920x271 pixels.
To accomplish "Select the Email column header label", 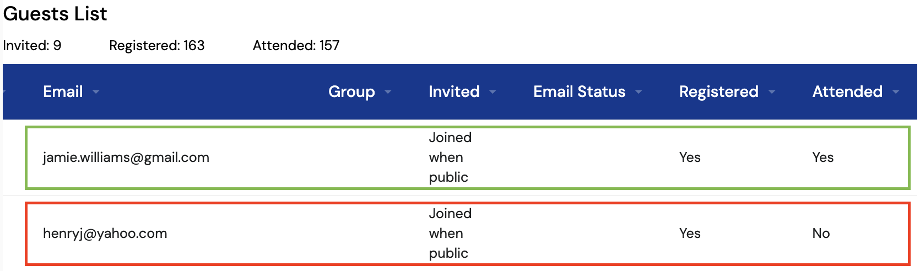I will (x=63, y=91).
